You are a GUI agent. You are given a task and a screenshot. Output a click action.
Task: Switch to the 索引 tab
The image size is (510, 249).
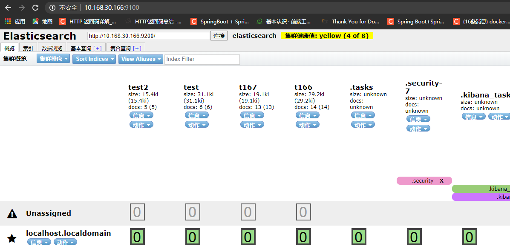[28, 48]
